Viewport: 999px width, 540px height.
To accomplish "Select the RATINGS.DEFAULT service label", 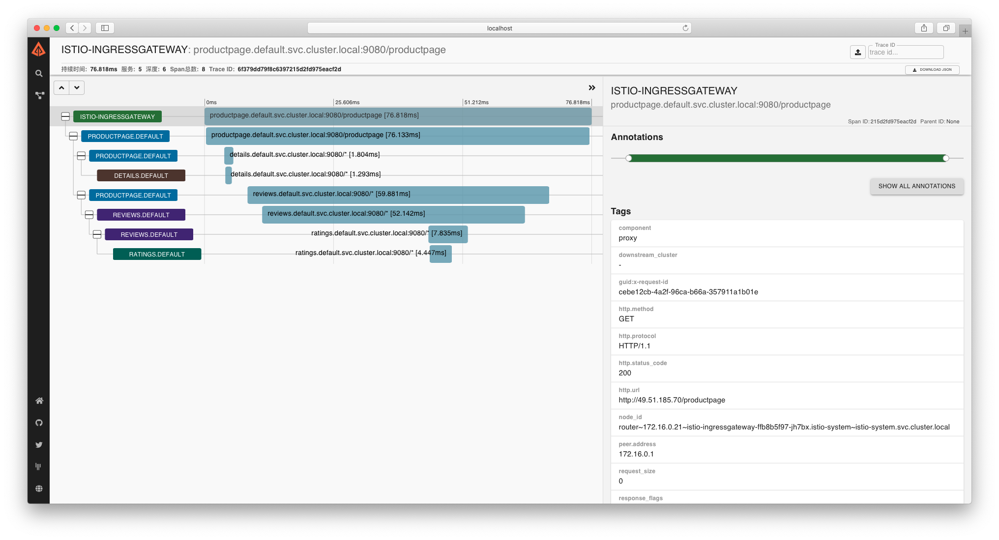I will tap(157, 254).
